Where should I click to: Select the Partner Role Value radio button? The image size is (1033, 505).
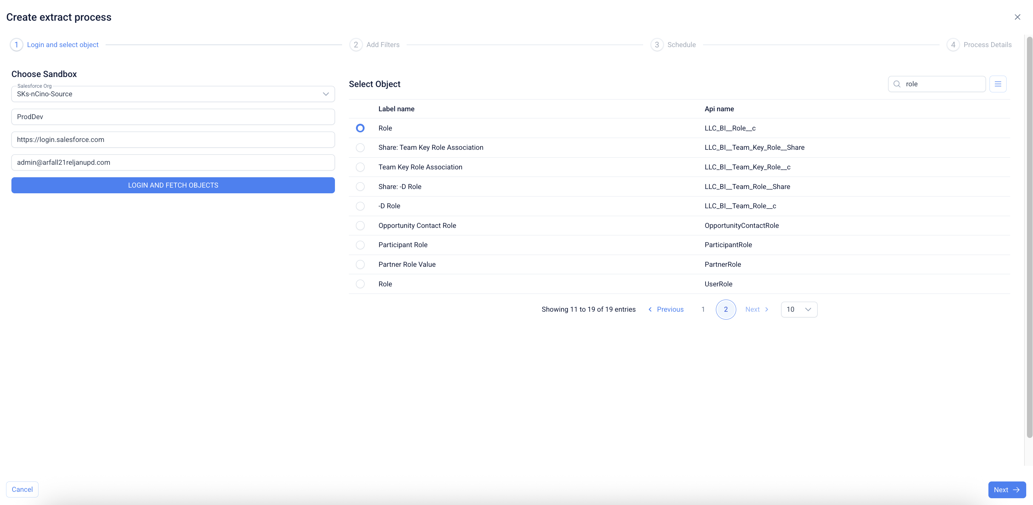360,265
